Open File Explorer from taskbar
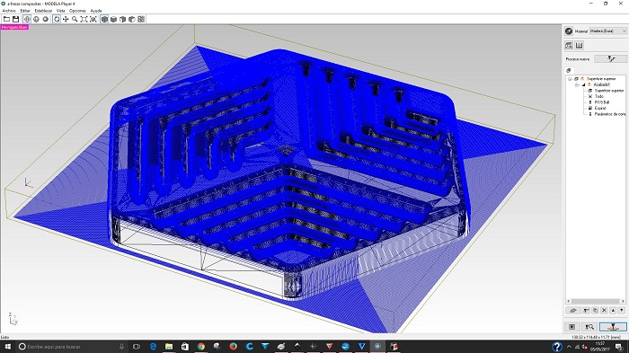 169,346
